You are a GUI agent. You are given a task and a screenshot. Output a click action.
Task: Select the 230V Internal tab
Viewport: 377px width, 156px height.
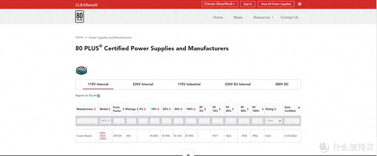click(x=143, y=84)
